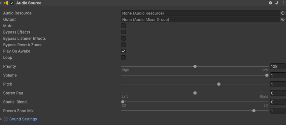Screen dimensions: 286x125
Task: Click the Stereo Pan label
Action: (13, 93)
